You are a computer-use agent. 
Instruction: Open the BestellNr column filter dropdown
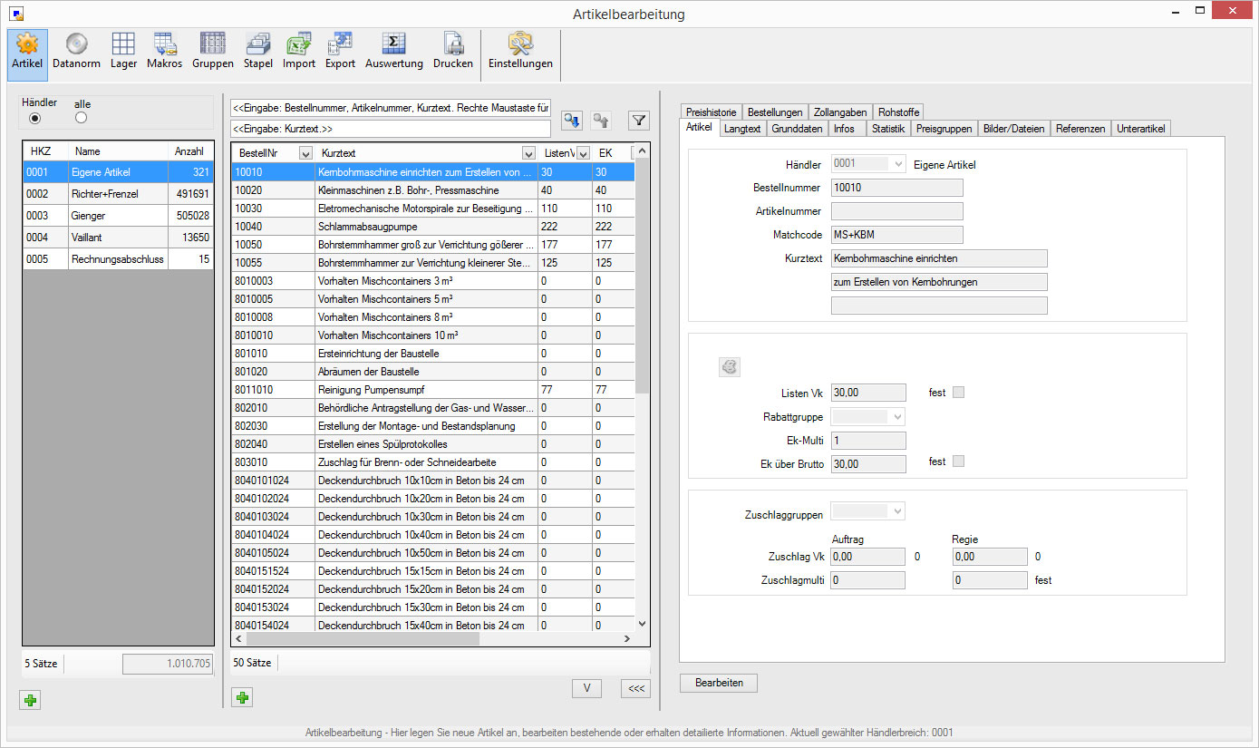[305, 153]
